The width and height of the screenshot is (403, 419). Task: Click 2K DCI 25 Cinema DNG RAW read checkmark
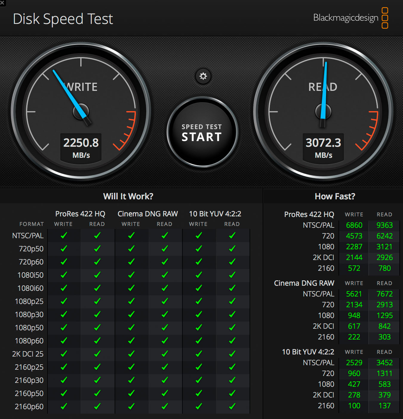[164, 354]
